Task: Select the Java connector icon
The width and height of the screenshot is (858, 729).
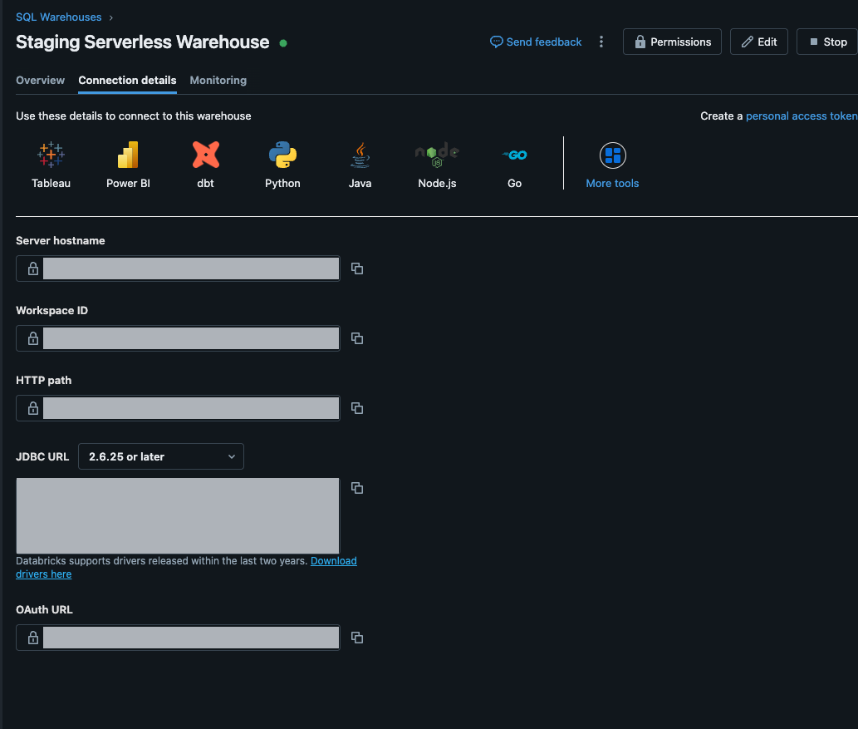Action: click(x=360, y=155)
